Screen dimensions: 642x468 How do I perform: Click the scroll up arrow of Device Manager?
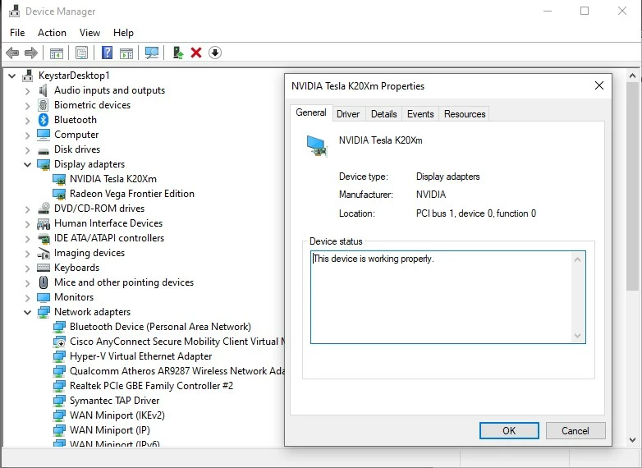632,76
